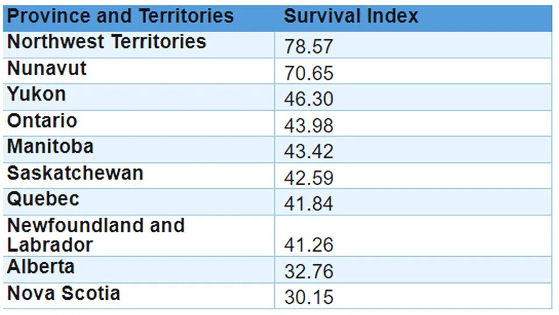Select the 43.98 Ontario value
The image size is (559, 315).
click(x=309, y=126)
